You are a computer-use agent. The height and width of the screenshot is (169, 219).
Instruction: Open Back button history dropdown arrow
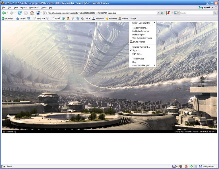(x=8, y=13)
